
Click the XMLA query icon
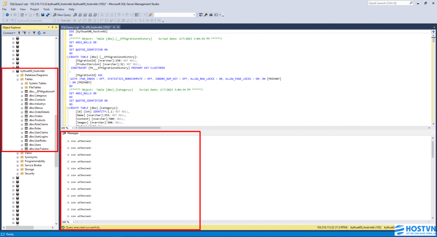click(x=90, y=15)
